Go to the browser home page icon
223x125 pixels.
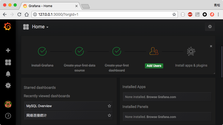pyautogui.click(x=27, y=14)
